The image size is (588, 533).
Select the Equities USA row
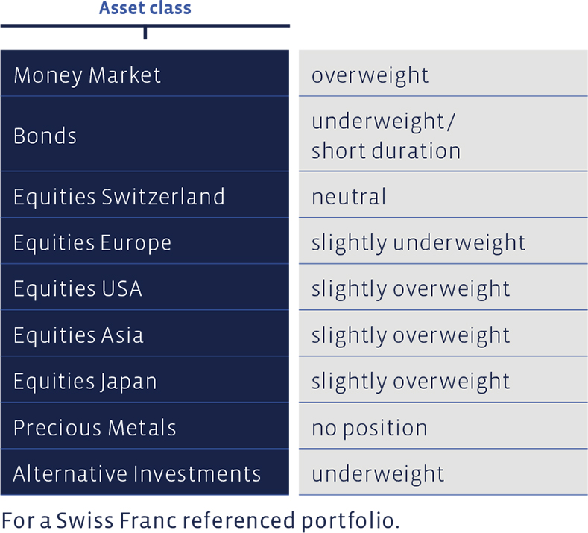tap(145, 287)
